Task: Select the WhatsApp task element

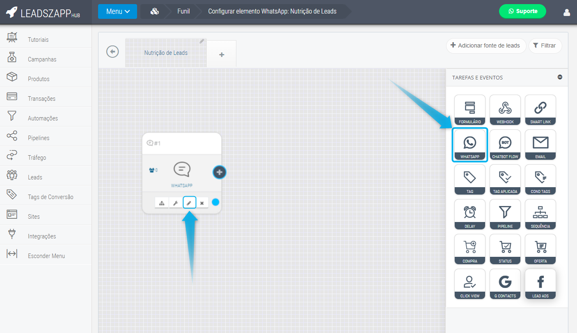Action: pos(469,145)
